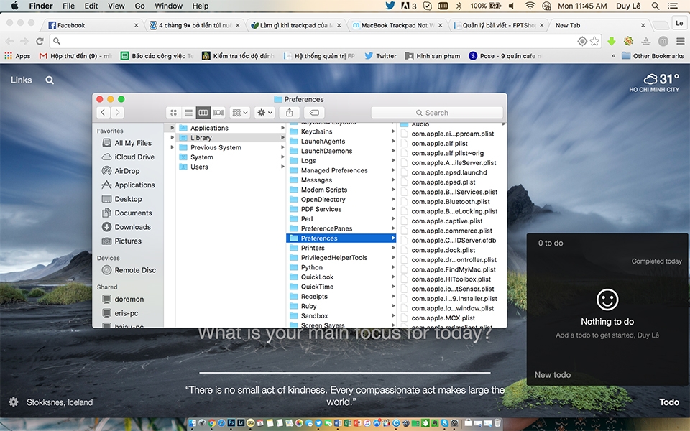
Task: Open the Finder menu in menu bar
Action: [x=41, y=6]
